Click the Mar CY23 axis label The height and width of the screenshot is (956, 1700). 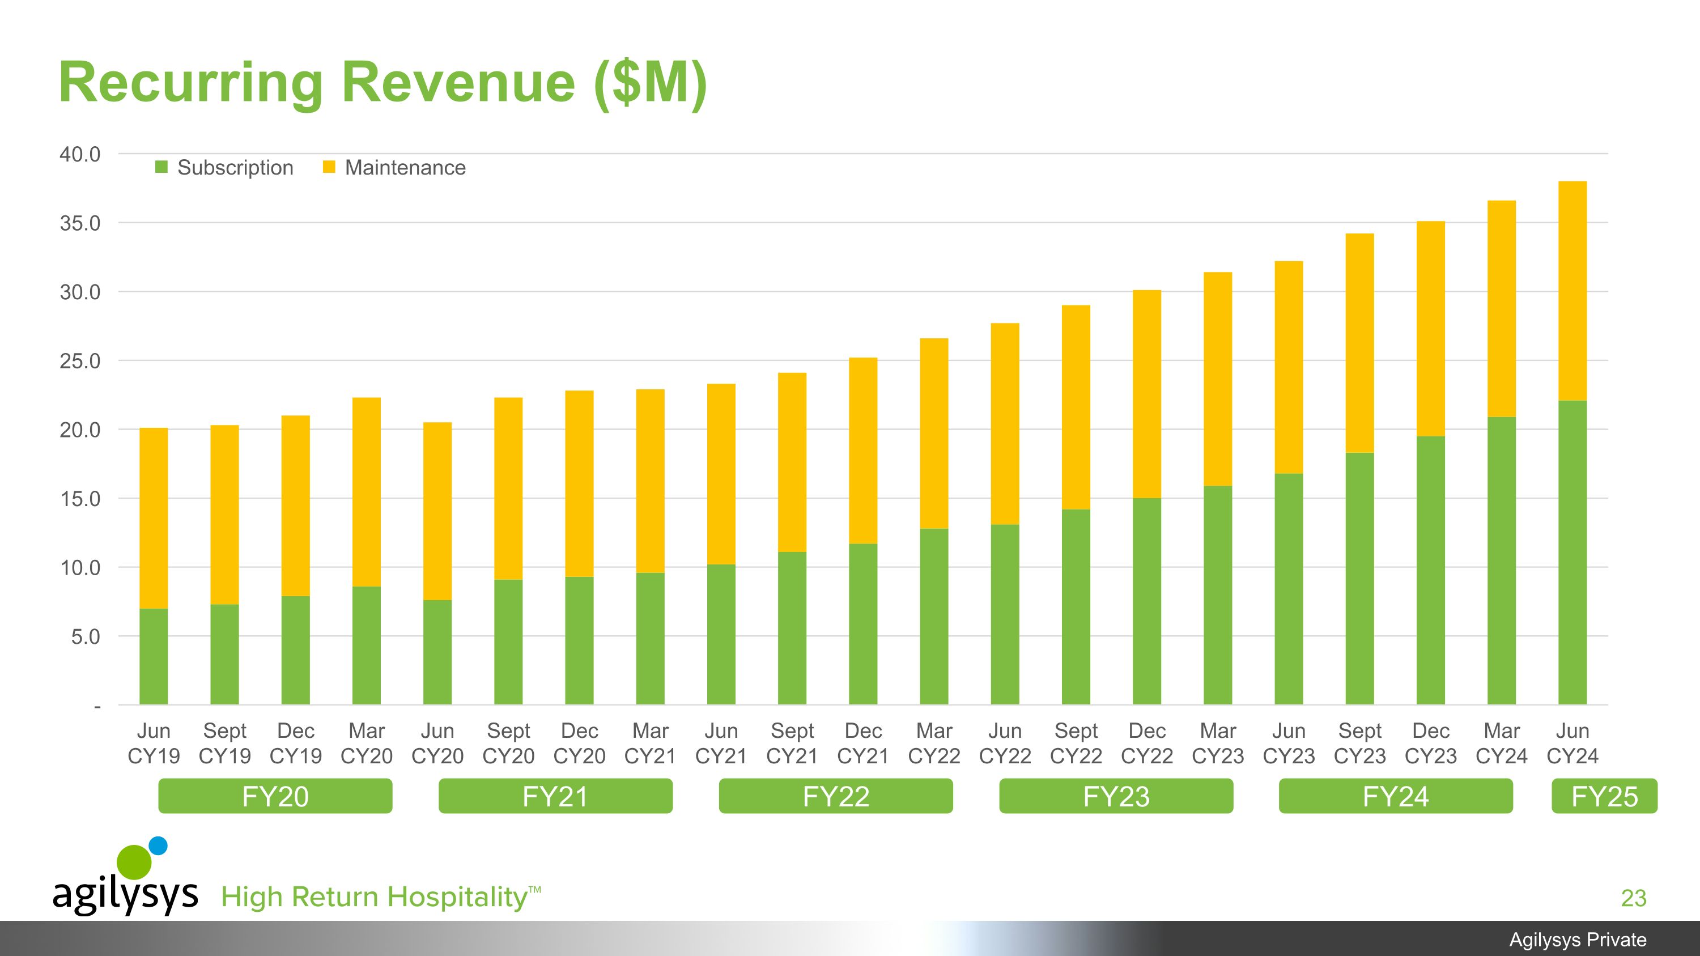click(x=1218, y=743)
